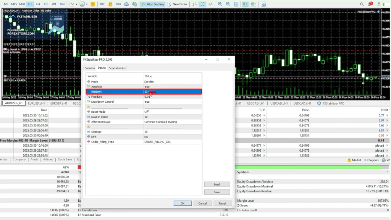The height and width of the screenshot is (220, 391).
Task: Click the zoom out magnifier icon
Action: [x=228, y=4]
